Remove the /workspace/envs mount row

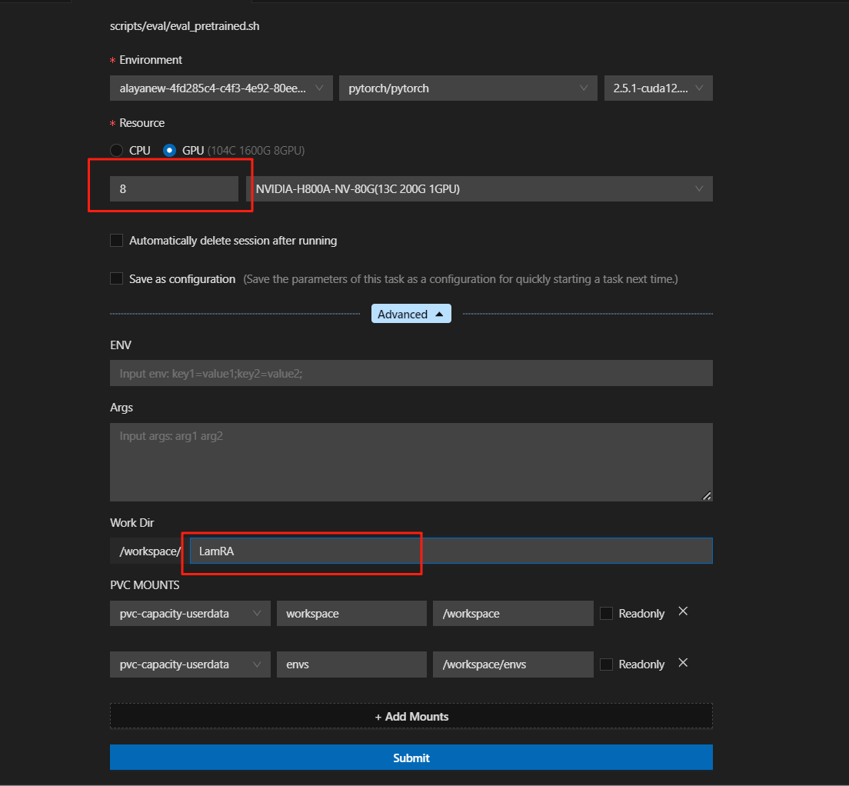tap(682, 663)
